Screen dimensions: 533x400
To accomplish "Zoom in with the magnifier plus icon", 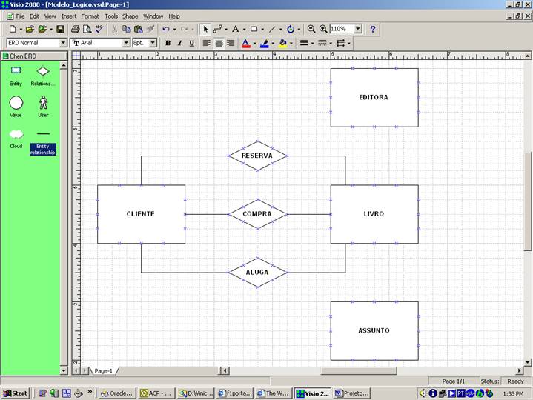I will [323, 29].
